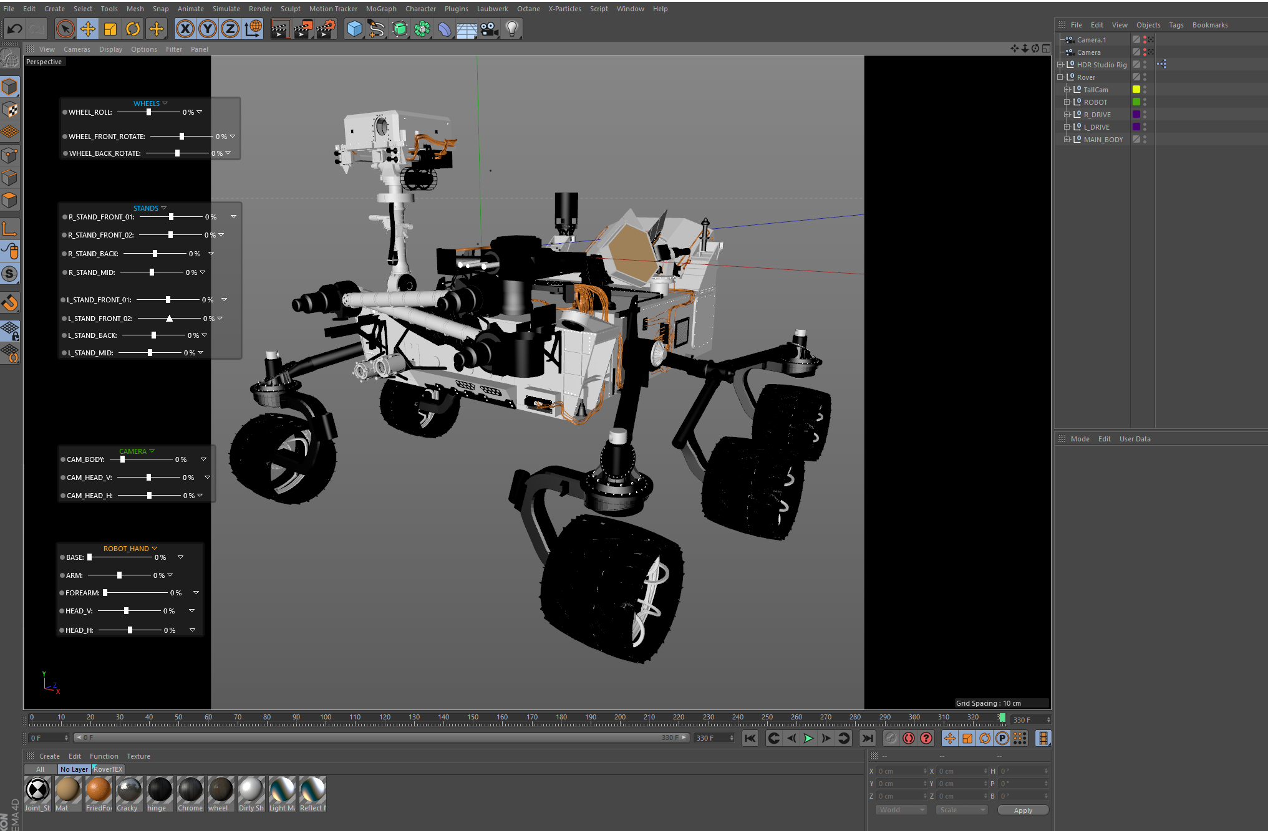1268x831 pixels.
Task: Click the WHEEL_ROLL slider handle
Action: 148,112
